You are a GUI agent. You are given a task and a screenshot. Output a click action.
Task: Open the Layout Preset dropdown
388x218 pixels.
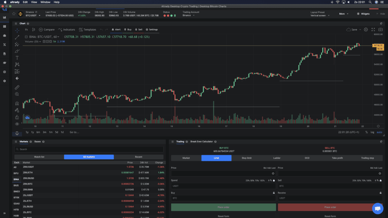tap(320, 16)
